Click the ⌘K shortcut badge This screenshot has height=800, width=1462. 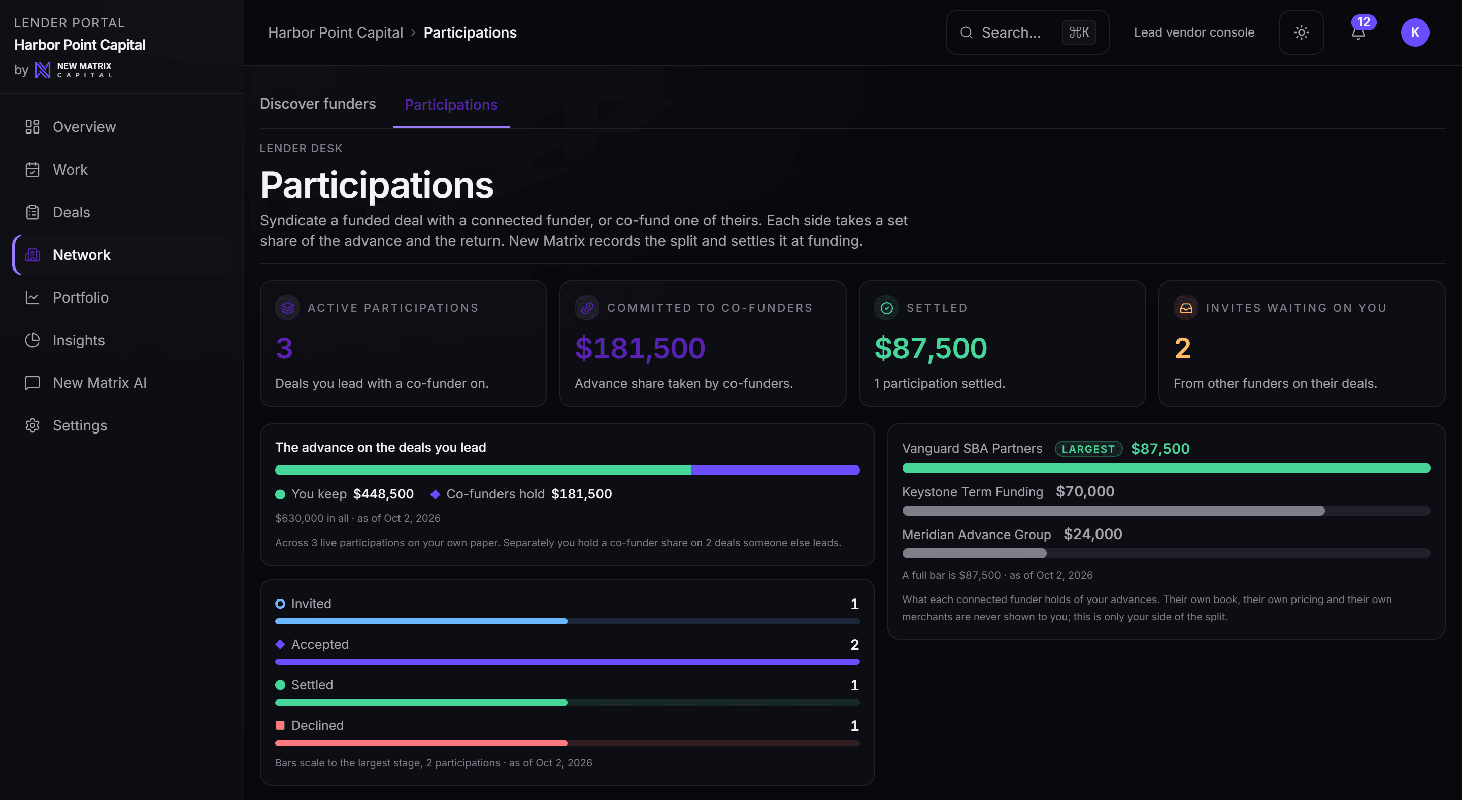[1079, 32]
